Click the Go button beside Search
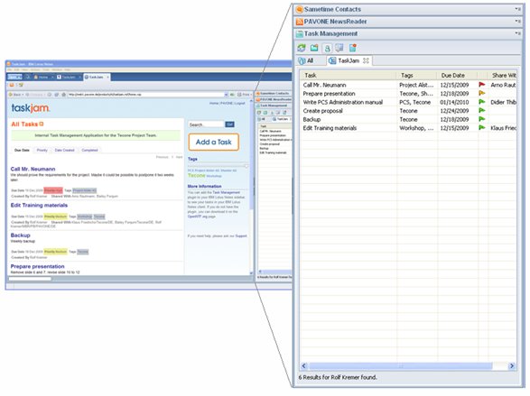 click(230, 124)
